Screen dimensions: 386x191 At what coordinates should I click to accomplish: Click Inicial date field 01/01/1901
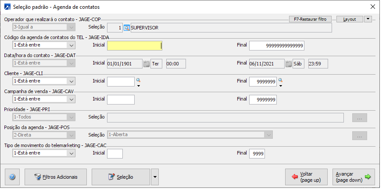coord(125,64)
